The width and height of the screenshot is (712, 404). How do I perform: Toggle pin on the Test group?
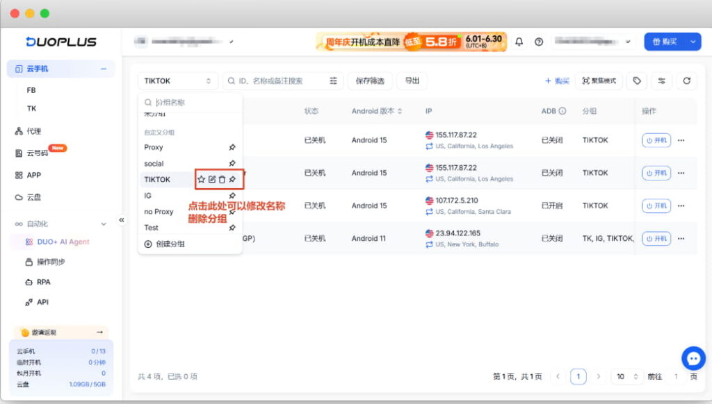232,228
